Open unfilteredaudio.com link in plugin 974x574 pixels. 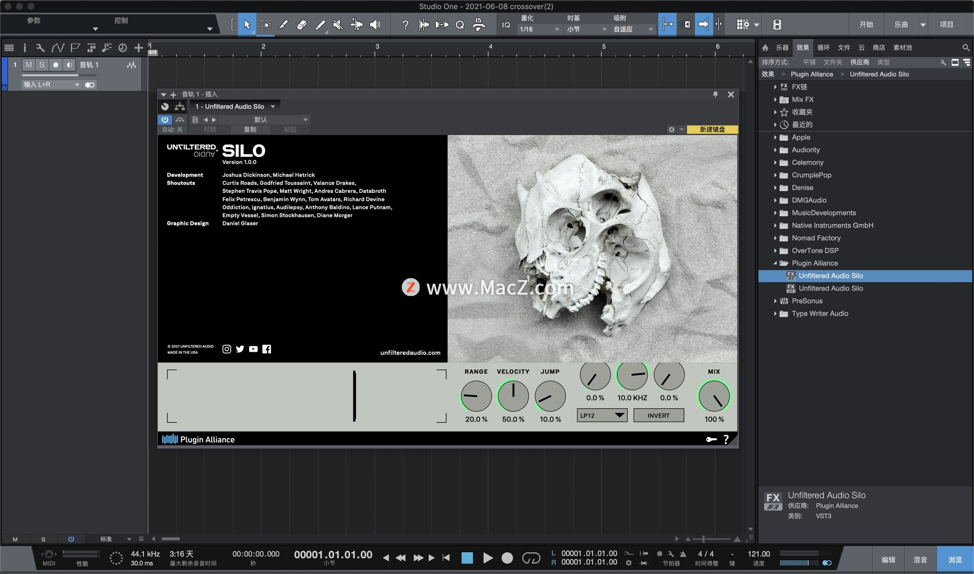tap(410, 353)
